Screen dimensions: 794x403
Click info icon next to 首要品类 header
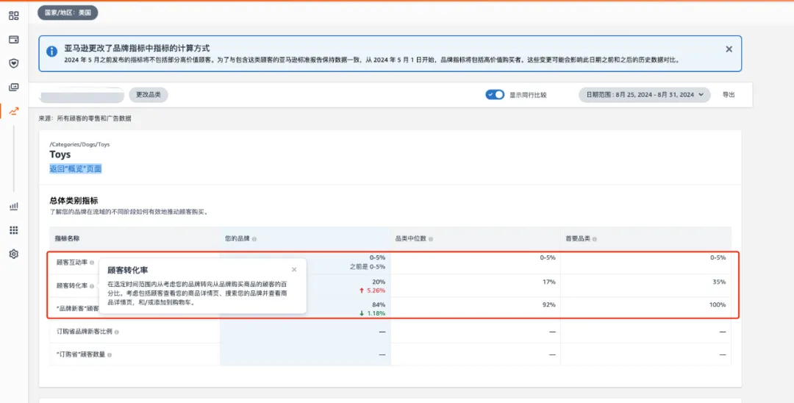point(595,239)
